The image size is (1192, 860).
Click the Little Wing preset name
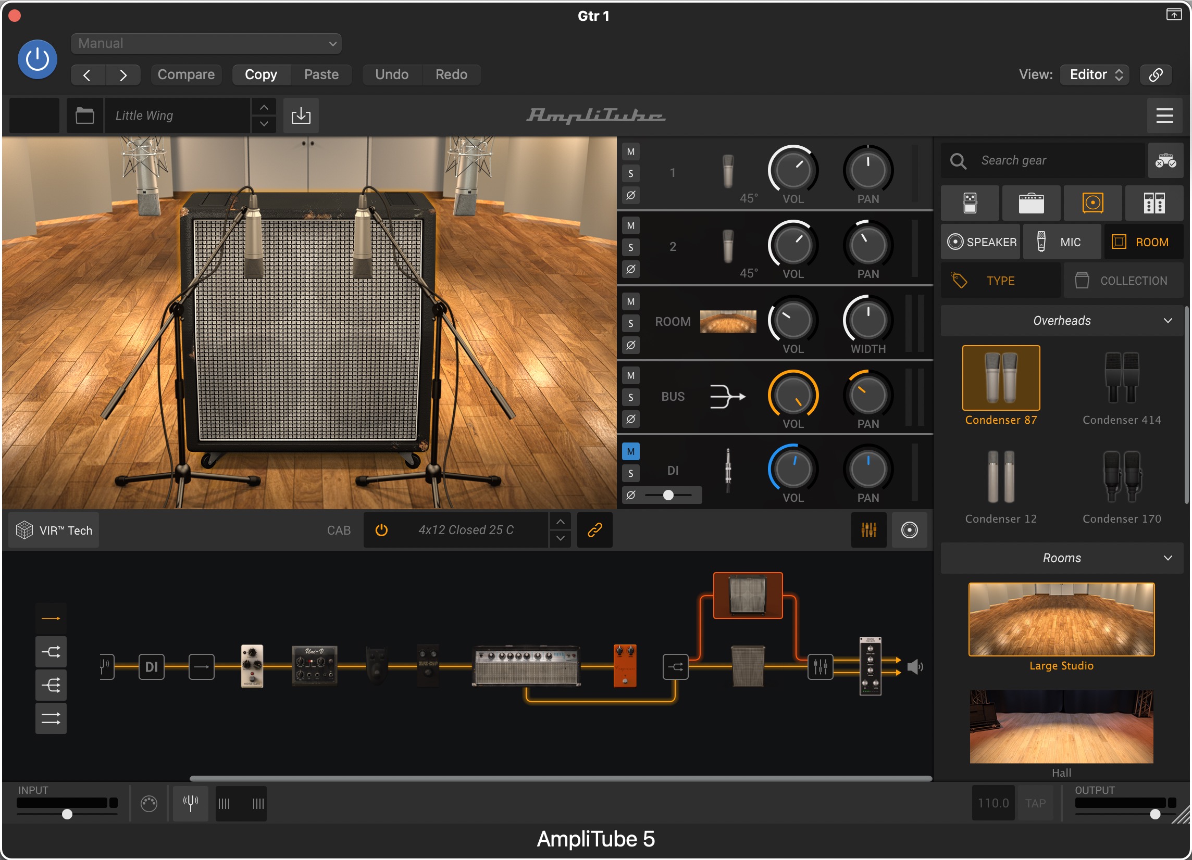coord(178,116)
